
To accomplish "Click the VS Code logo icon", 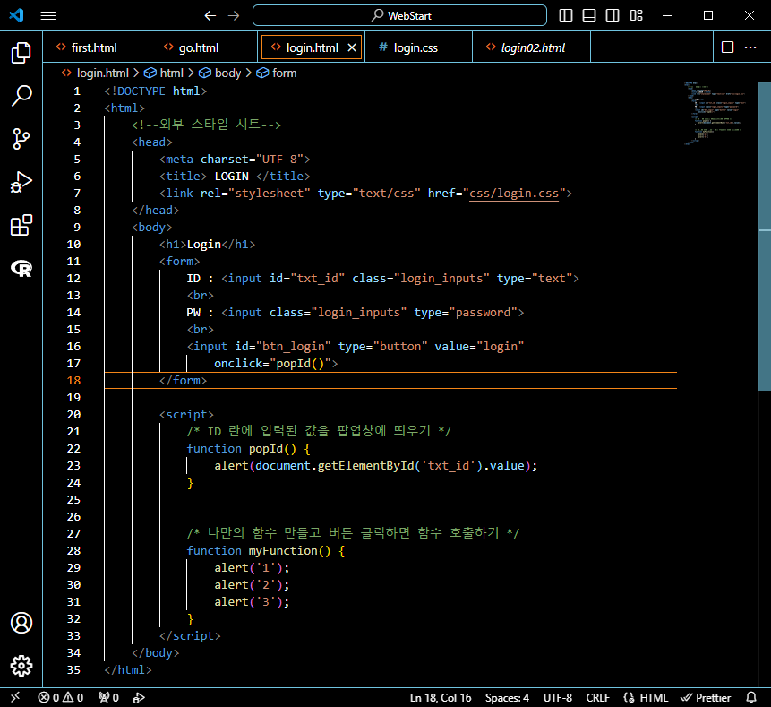I will [16, 15].
